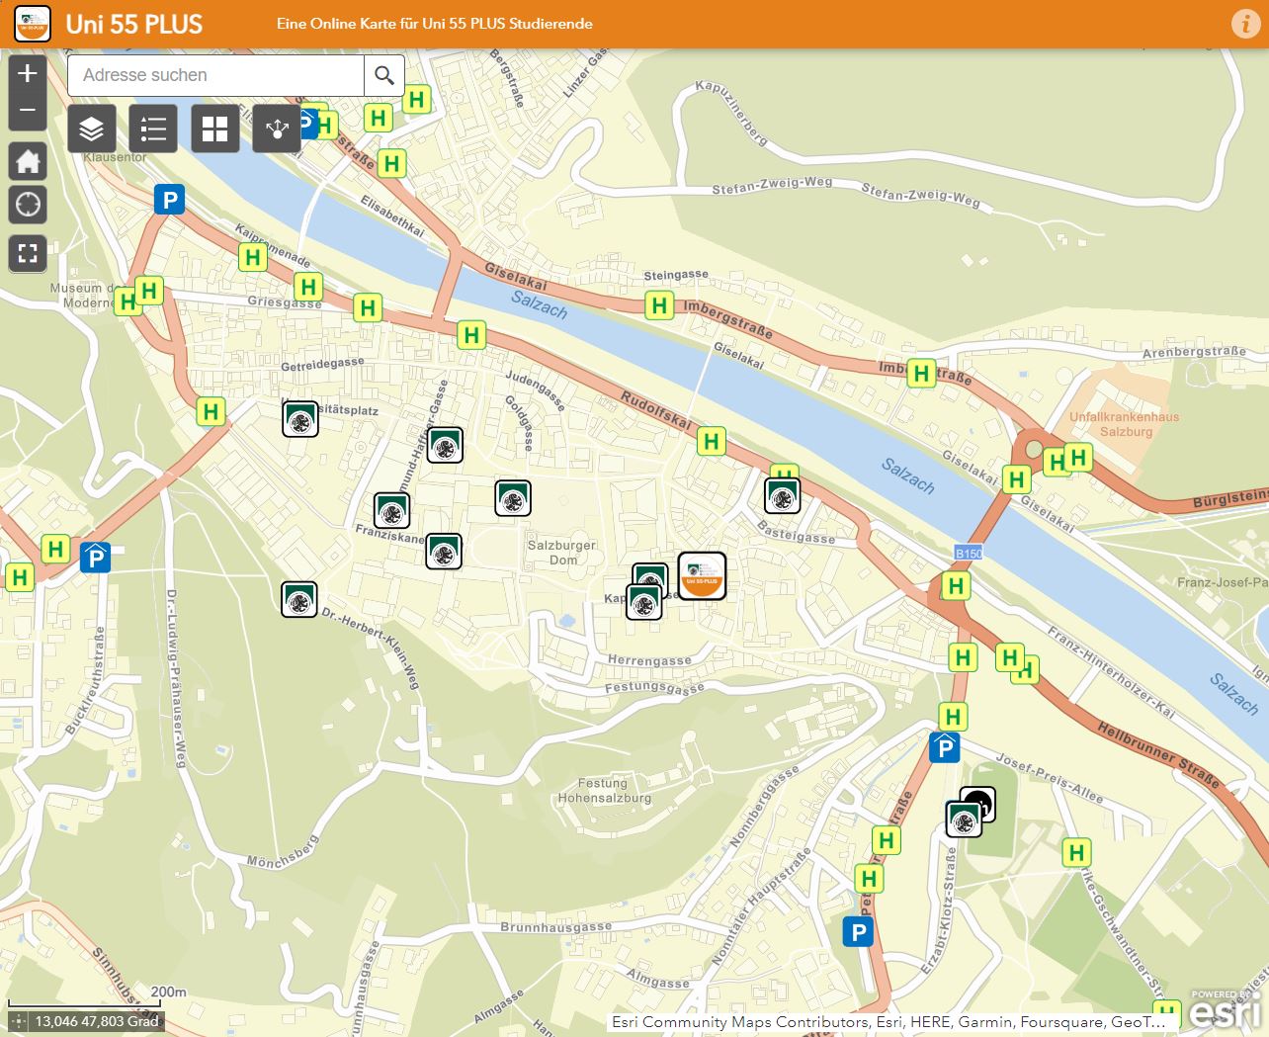Image resolution: width=1269 pixels, height=1037 pixels.
Task: Click the parking marker near Klausentor
Action: tap(169, 201)
